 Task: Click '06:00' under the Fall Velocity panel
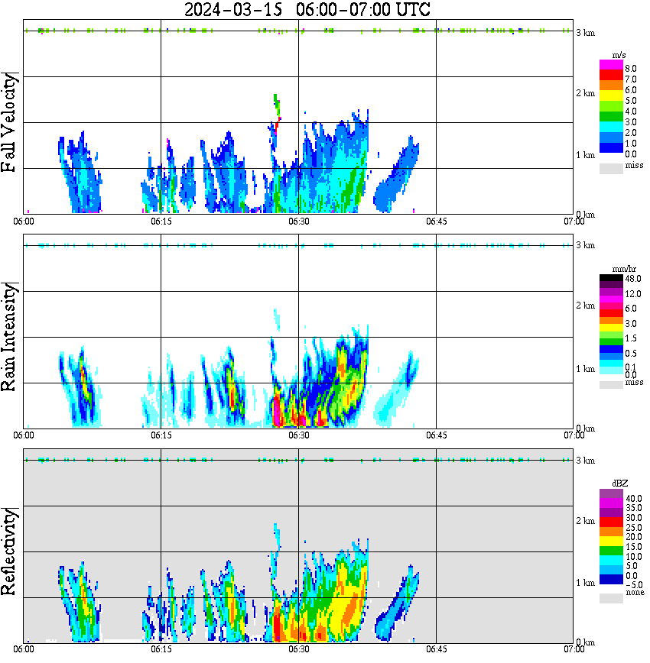coord(23,222)
